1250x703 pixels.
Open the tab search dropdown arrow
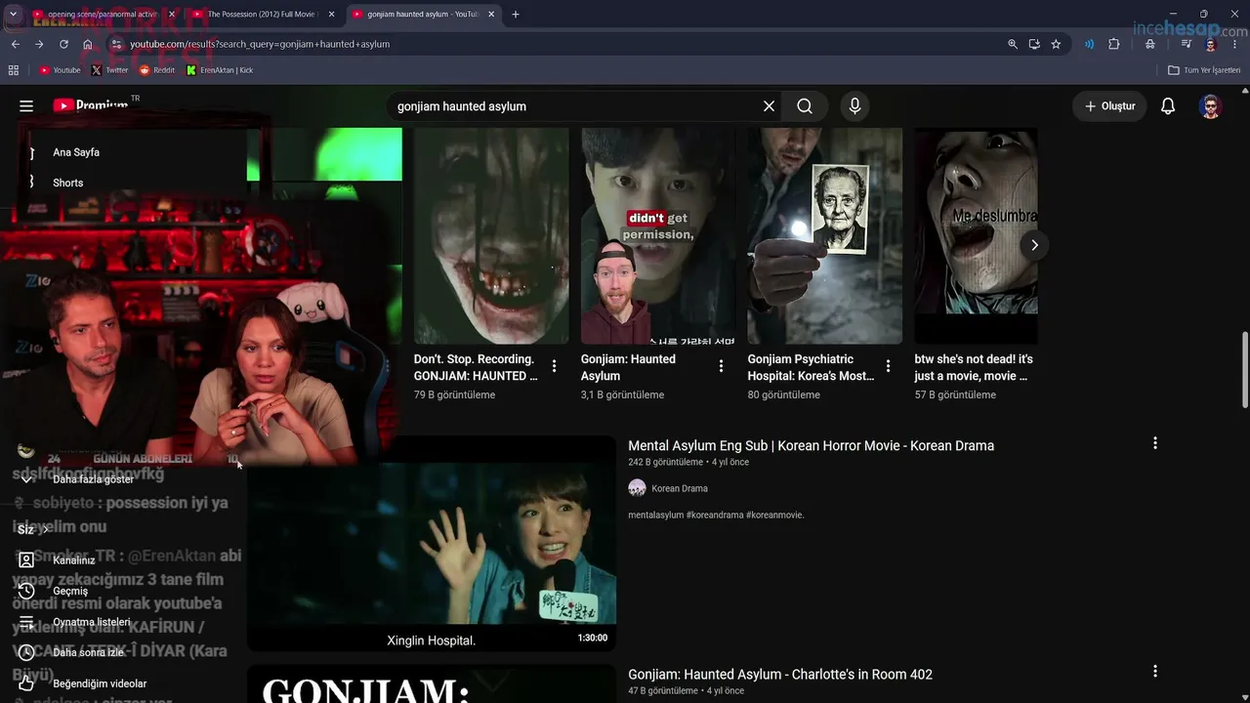coord(13,15)
